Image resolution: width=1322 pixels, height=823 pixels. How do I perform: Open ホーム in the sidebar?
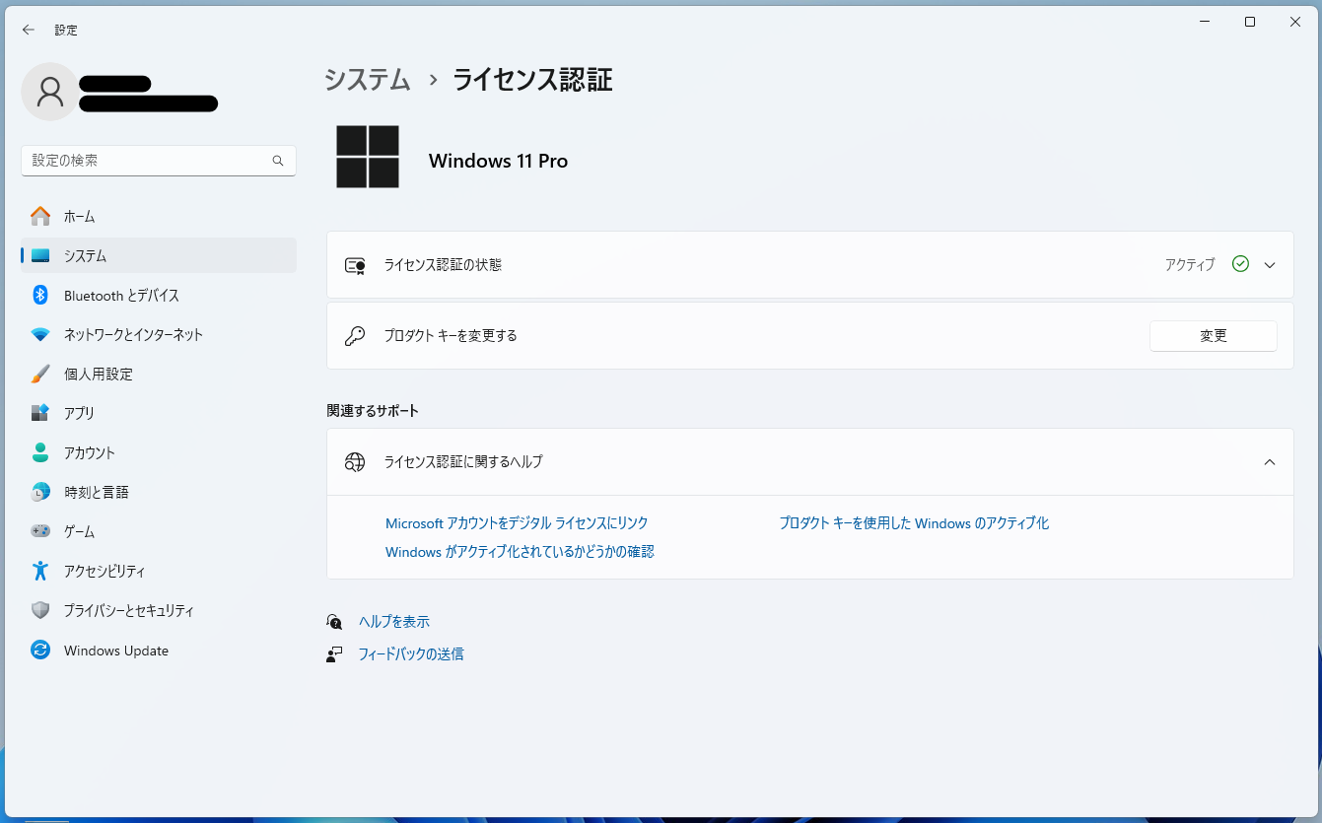159,216
